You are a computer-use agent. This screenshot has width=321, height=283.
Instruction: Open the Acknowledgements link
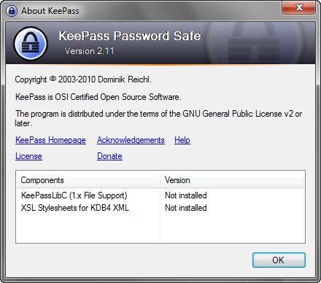tap(131, 140)
